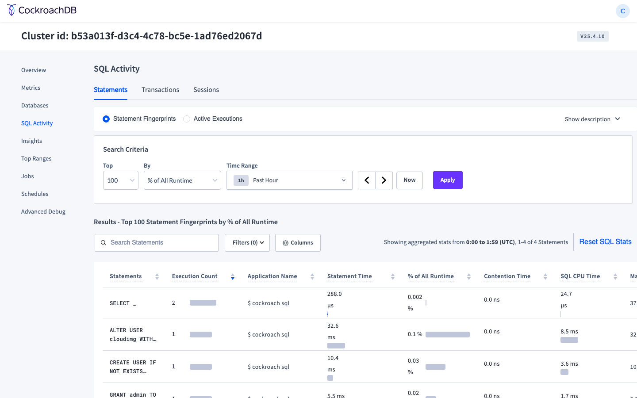Go to previous time range arrow
The width and height of the screenshot is (637, 398).
coord(367,180)
